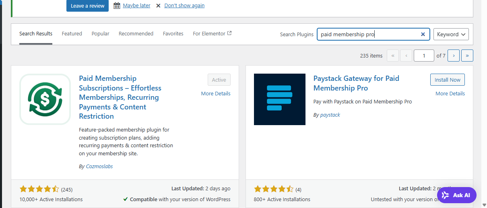Go to the Favorites tab

pos(173,34)
